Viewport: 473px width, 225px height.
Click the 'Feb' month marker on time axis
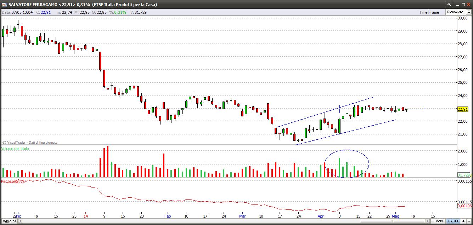pyautogui.click(x=168, y=215)
